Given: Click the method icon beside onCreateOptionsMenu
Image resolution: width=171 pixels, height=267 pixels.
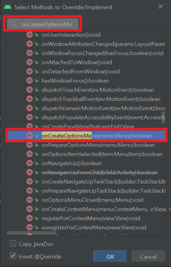Looking at the screenshot, I should pyautogui.click(x=30, y=136).
